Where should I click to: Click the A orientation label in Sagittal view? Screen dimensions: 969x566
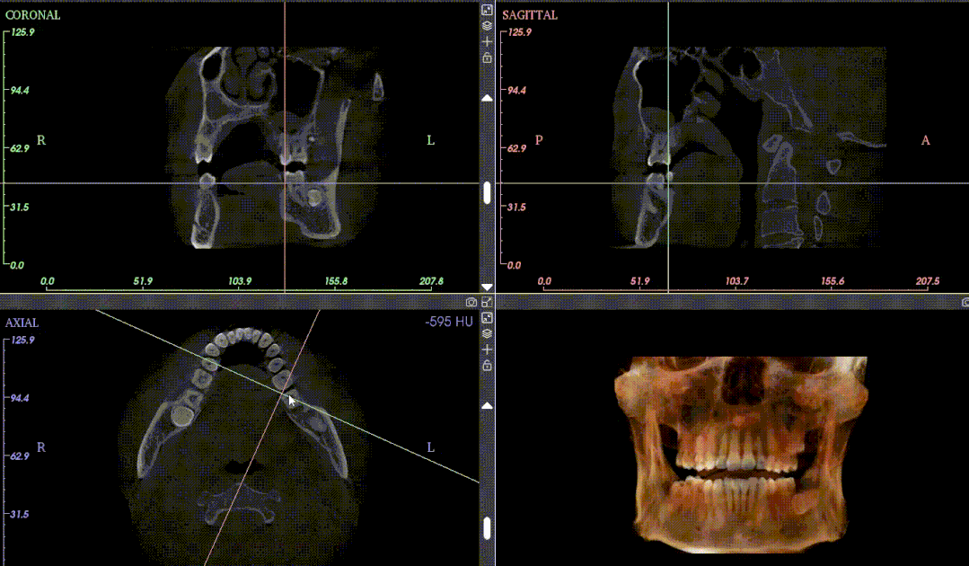926,140
